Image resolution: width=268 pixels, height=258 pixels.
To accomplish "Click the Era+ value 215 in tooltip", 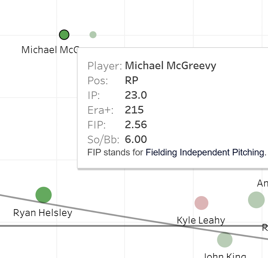I will pyautogui.click(x=134, y=110).
